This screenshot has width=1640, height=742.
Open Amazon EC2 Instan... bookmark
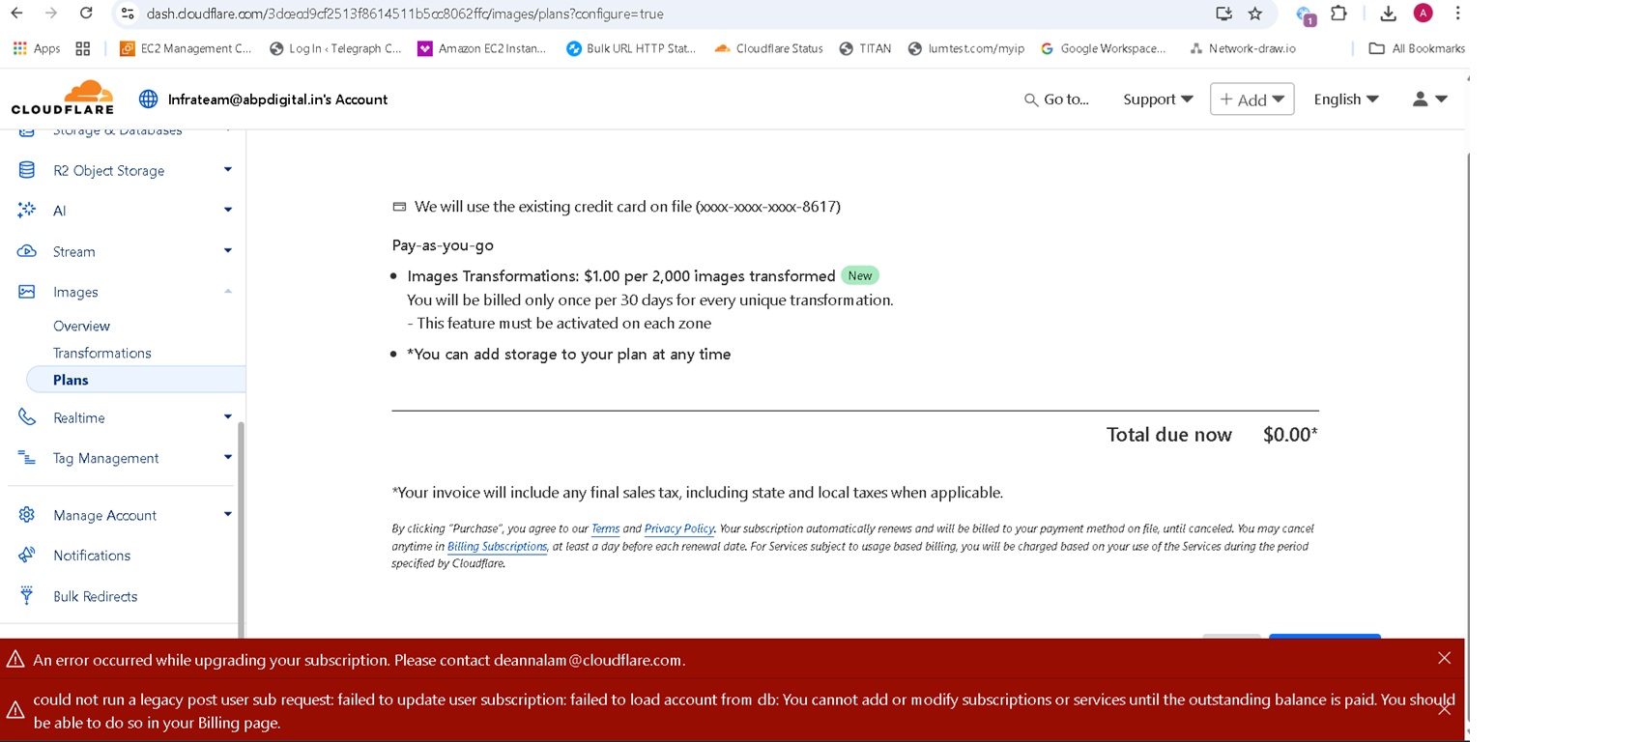(x=482, y=48)
